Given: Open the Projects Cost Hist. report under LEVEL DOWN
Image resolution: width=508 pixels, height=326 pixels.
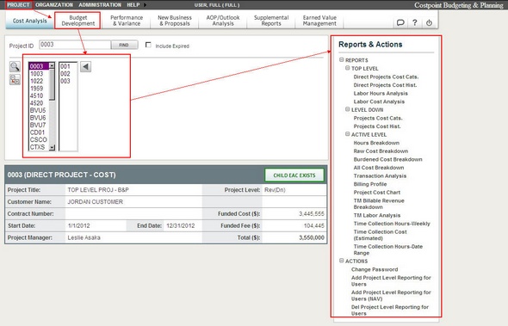Looking at the screenshot, I should [x=377, y=126].
